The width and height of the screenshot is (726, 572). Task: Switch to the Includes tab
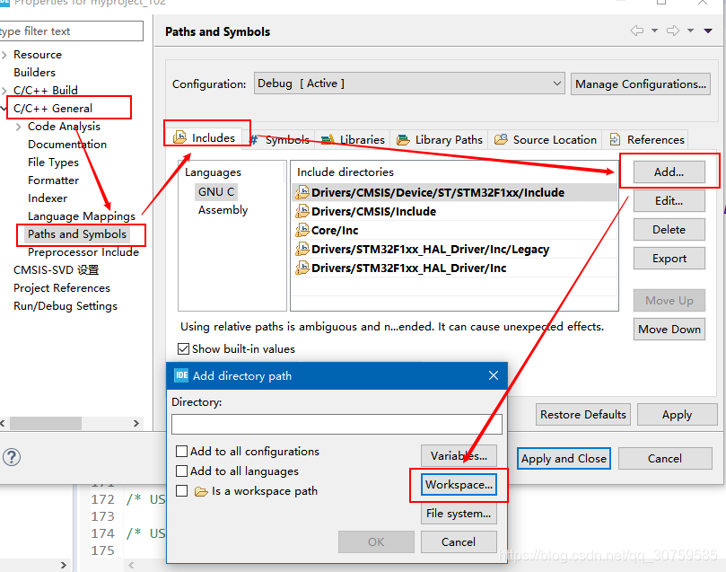(x=204, y=137)
